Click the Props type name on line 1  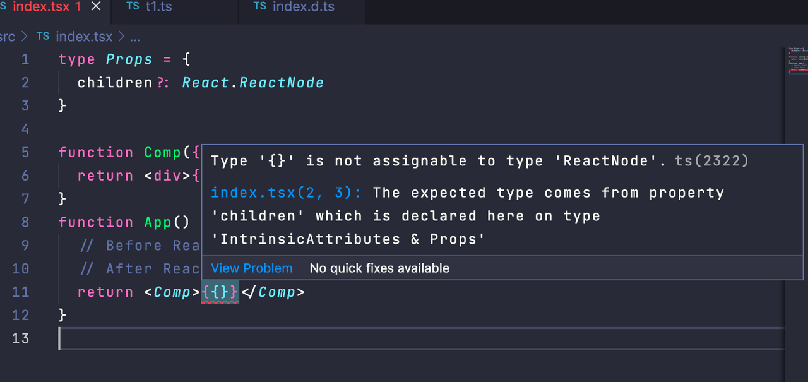(x=129, y=59)
